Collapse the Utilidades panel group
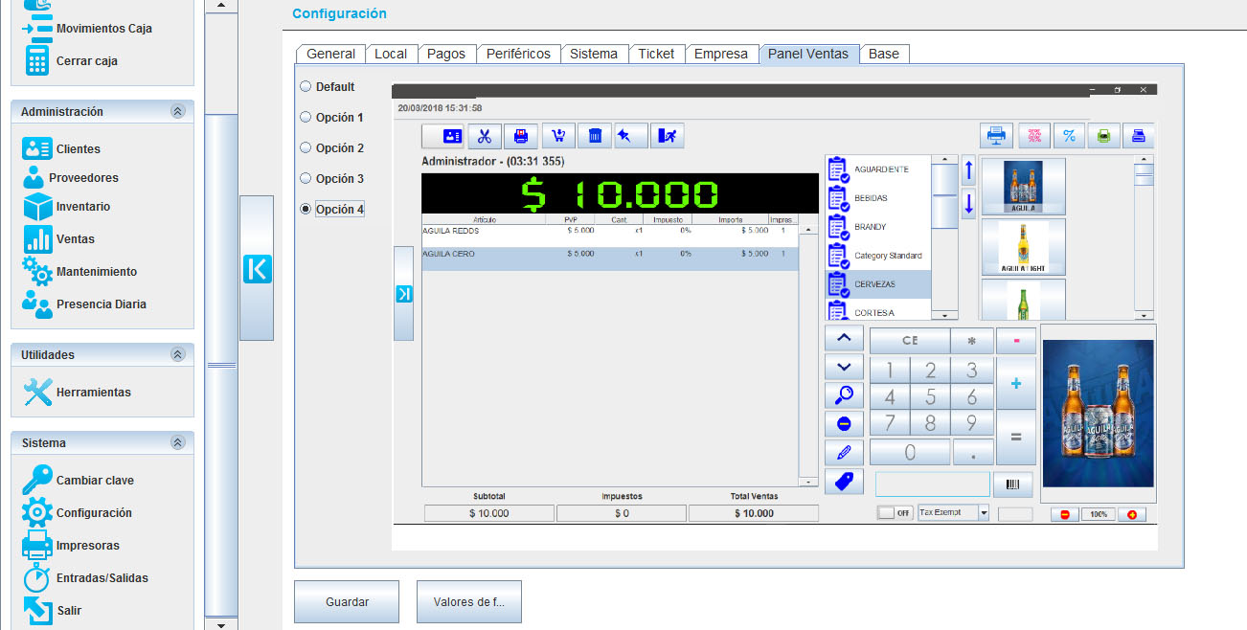Image resolution: width=1247 pixels, height=630 pixels. 177,355
